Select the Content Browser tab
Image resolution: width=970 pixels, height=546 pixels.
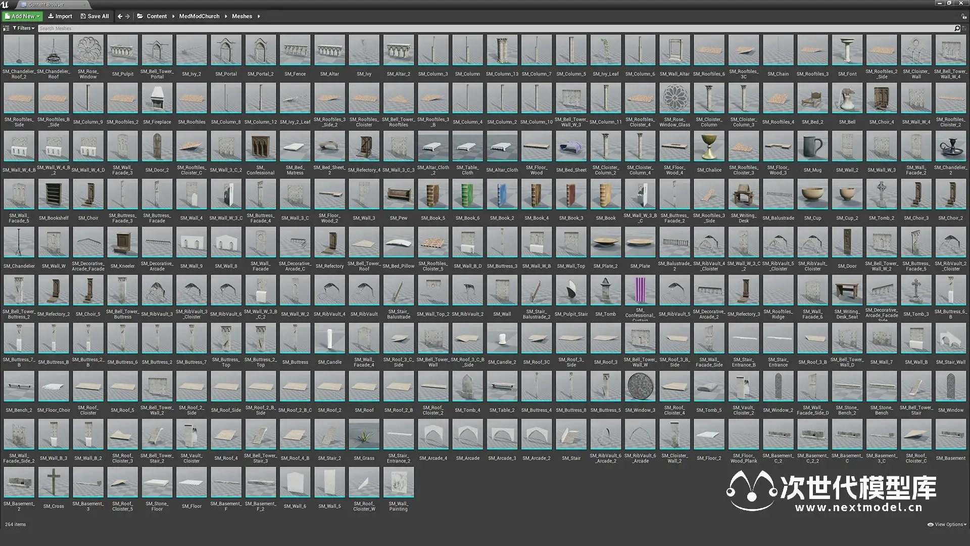point(45,5)
